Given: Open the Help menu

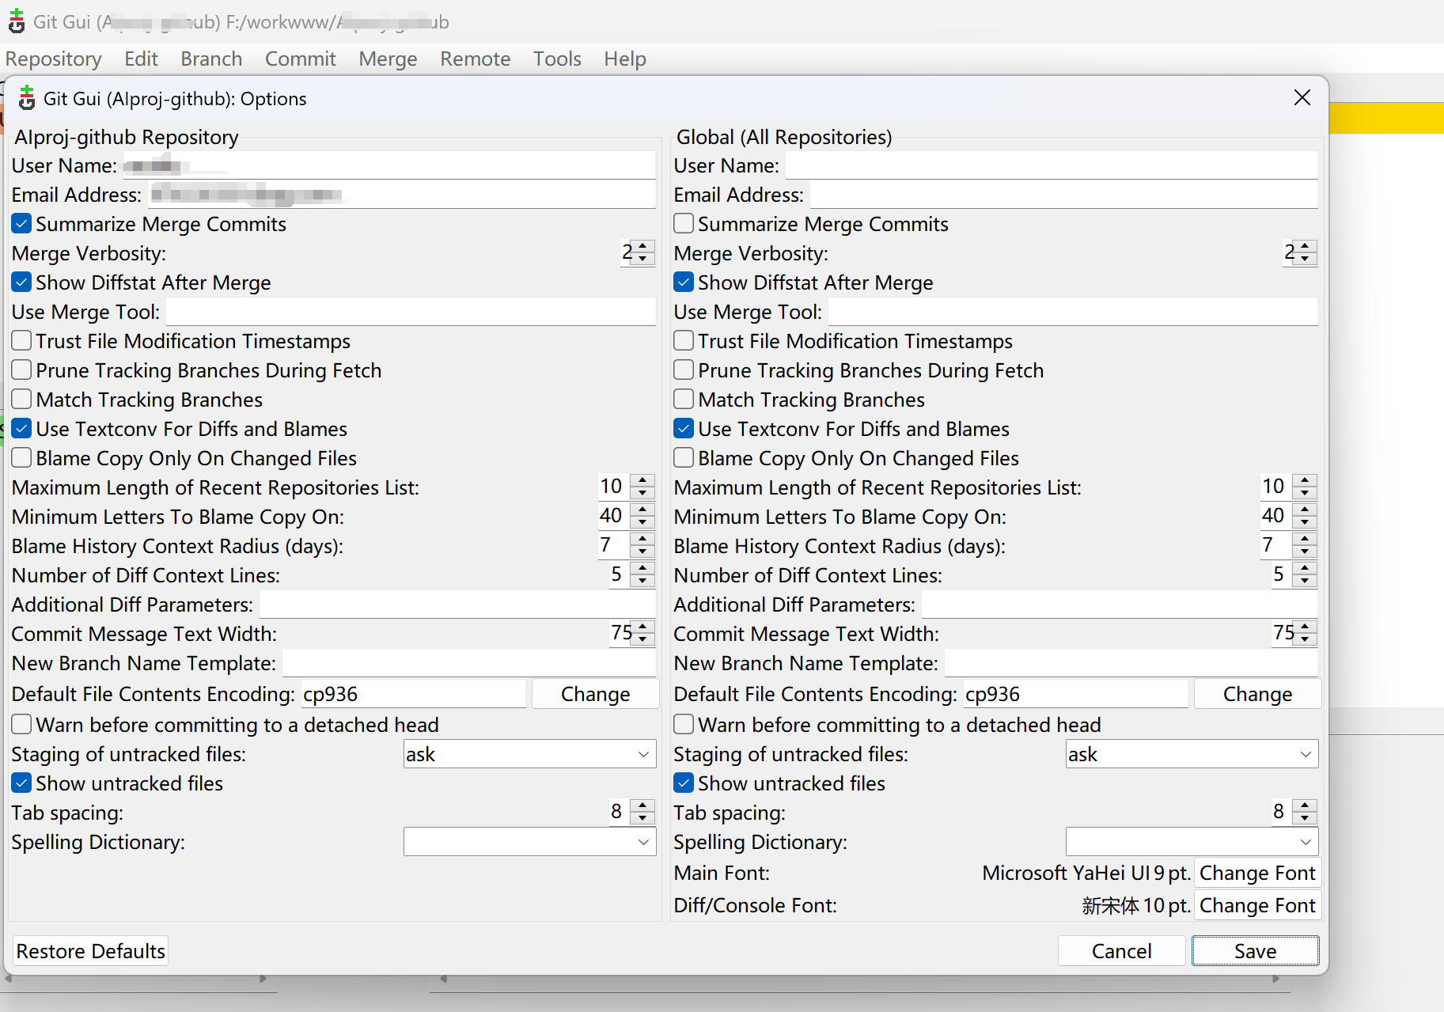Looking at the screenshot, I should [x=625, y=59].
